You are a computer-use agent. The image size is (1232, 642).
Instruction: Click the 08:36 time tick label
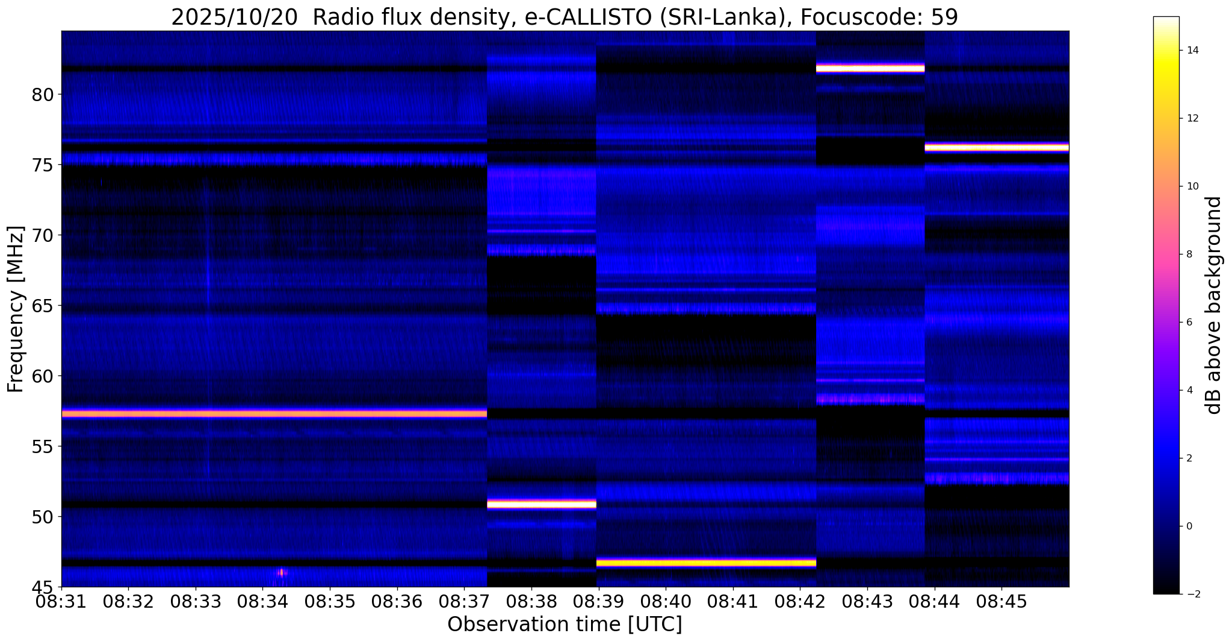[397, 601]
